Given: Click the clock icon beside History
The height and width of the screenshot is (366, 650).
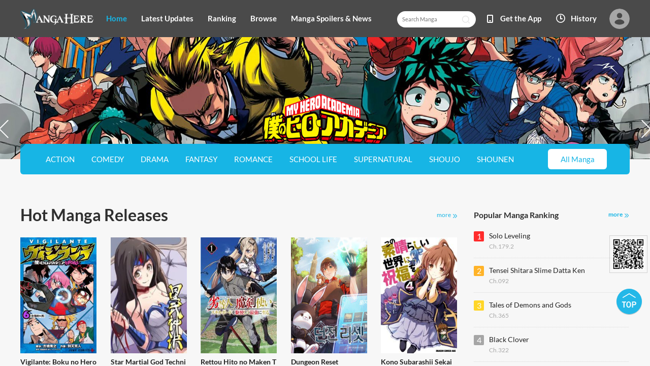Looking at the screenshot, I should tap(561, 18).
